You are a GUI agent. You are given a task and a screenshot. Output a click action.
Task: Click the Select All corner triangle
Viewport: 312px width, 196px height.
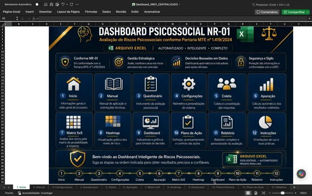click(x=2, y=24)
